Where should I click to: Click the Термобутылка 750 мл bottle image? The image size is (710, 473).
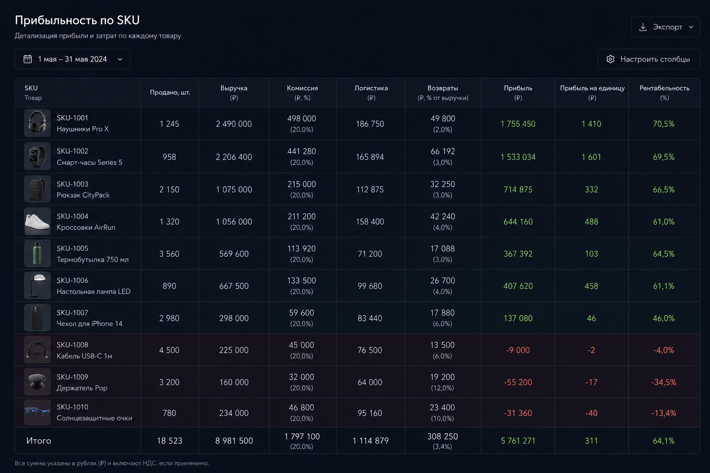[x=37, y=254]
